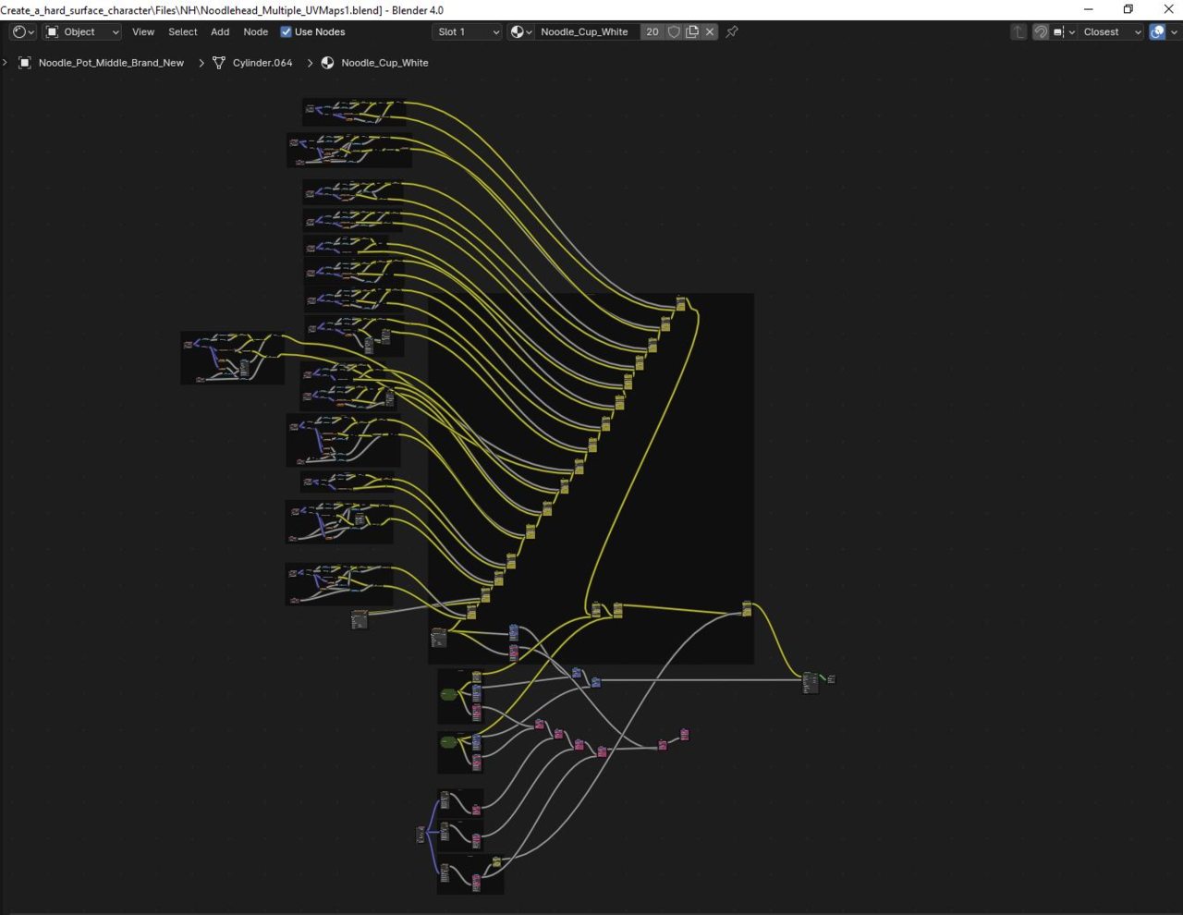
Task: Open the View menu
Action: 143,31
